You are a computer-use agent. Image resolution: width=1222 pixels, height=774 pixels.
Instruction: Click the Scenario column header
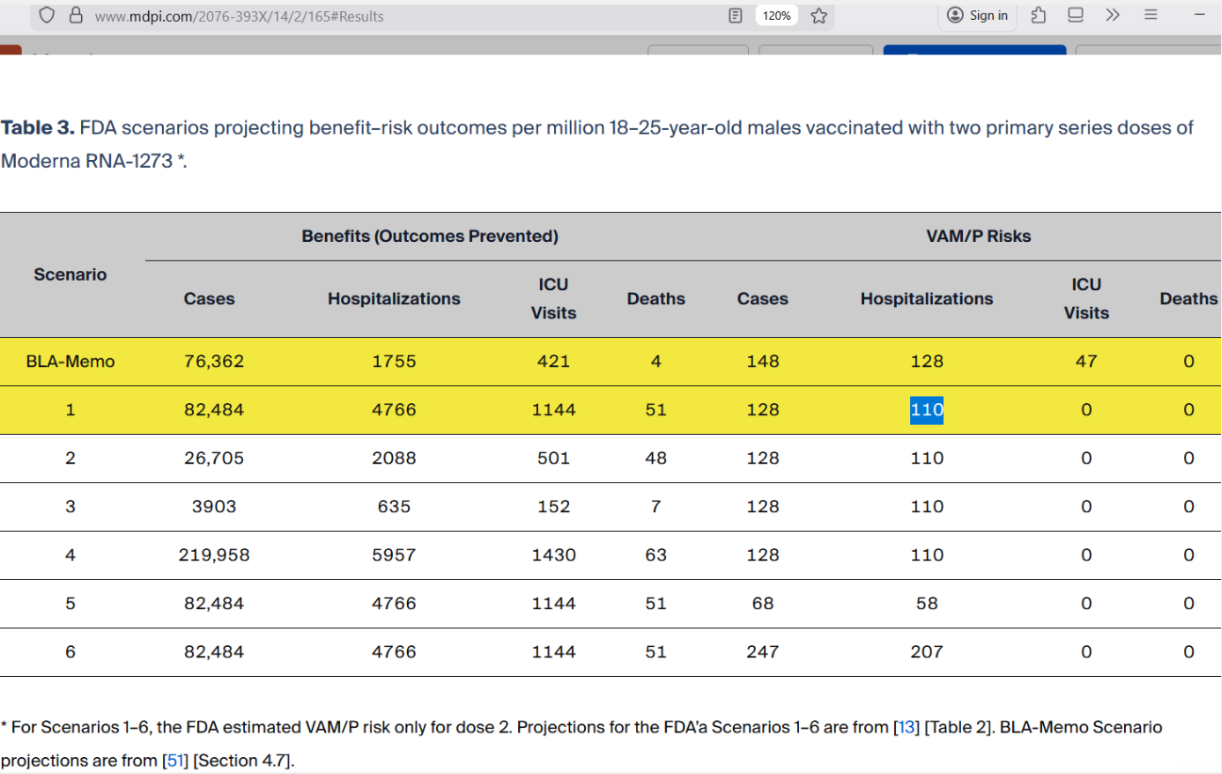click(71, 274)
